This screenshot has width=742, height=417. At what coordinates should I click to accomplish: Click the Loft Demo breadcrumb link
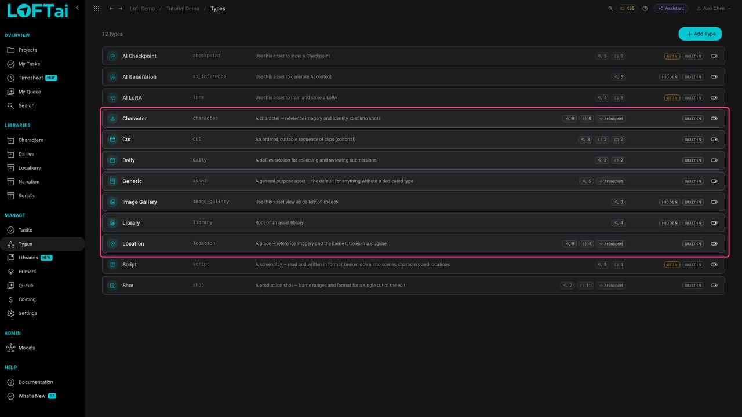[142, 9]
